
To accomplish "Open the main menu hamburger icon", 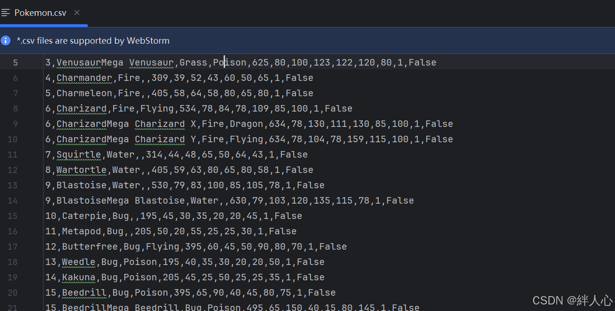I will click(x=6, y=13).
